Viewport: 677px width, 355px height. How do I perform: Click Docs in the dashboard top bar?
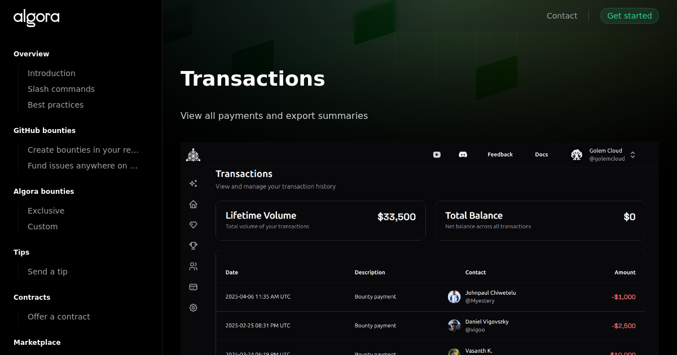click(541, 154)
